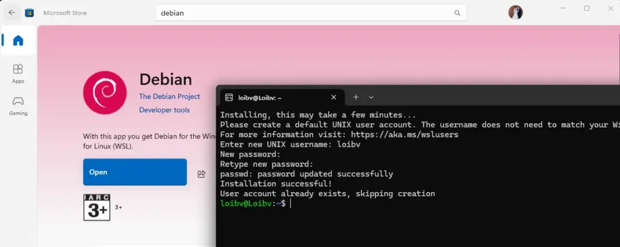620x247 pixels.
Task: Switch to Gaming in the sidebar
Action: [18, 104]
